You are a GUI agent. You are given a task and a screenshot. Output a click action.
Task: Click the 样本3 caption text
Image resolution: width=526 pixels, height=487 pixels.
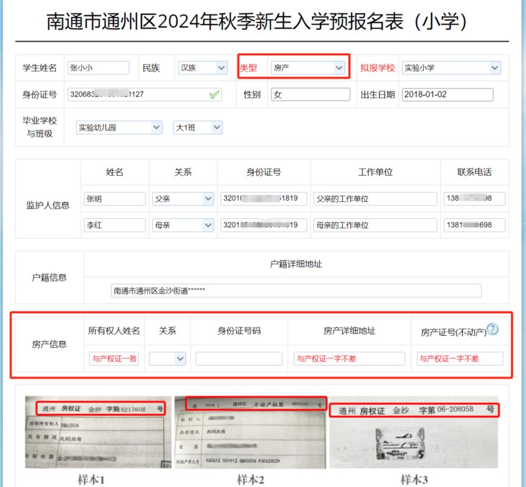414,480
